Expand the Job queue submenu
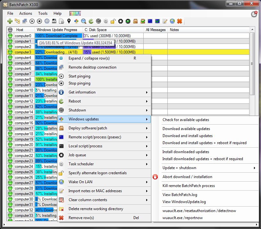This screenshot has height=229, width=261. 104,155
